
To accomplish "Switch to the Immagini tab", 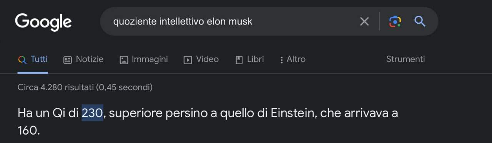I will pos(144,59).
